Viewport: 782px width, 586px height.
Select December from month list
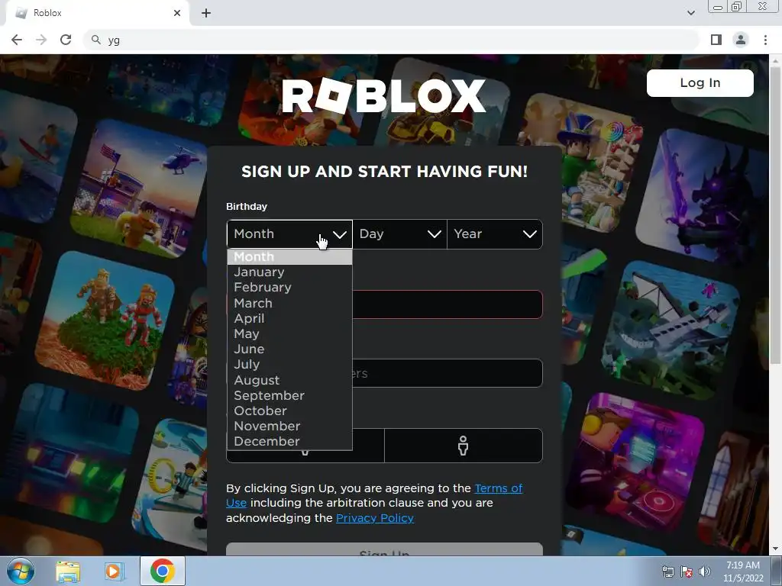click(x=289, y=442)
